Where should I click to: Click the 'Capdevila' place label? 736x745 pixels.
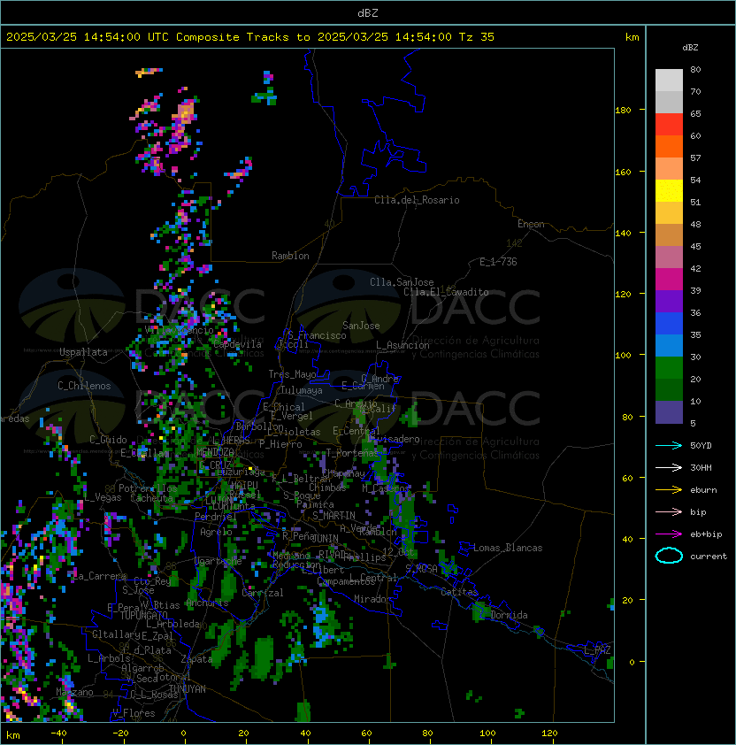237,344
